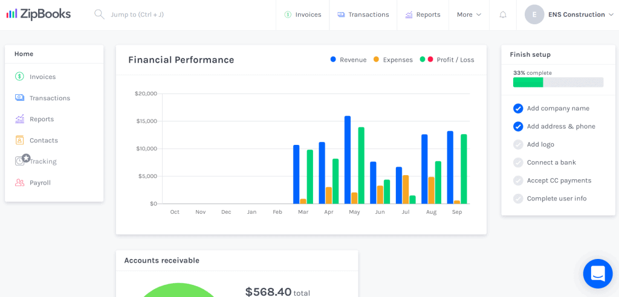Click the Profit / Loss legend label
619x297 pixels.
456,60
